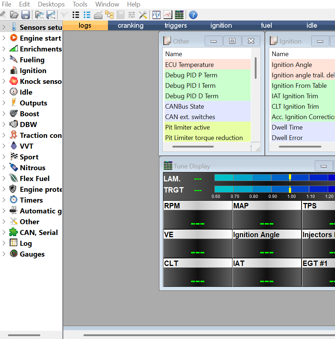The image size is (335, 339).
Task: Click the Knock sensor red icon
Action: coord(14,81)
